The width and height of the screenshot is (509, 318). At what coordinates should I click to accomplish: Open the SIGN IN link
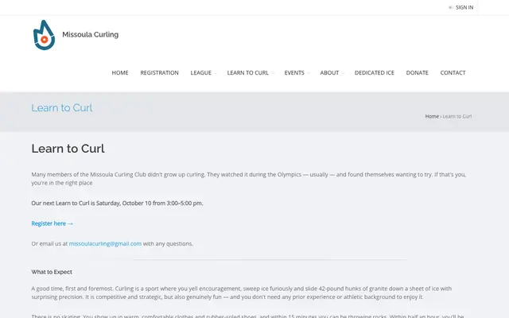(x=464, y=7)
